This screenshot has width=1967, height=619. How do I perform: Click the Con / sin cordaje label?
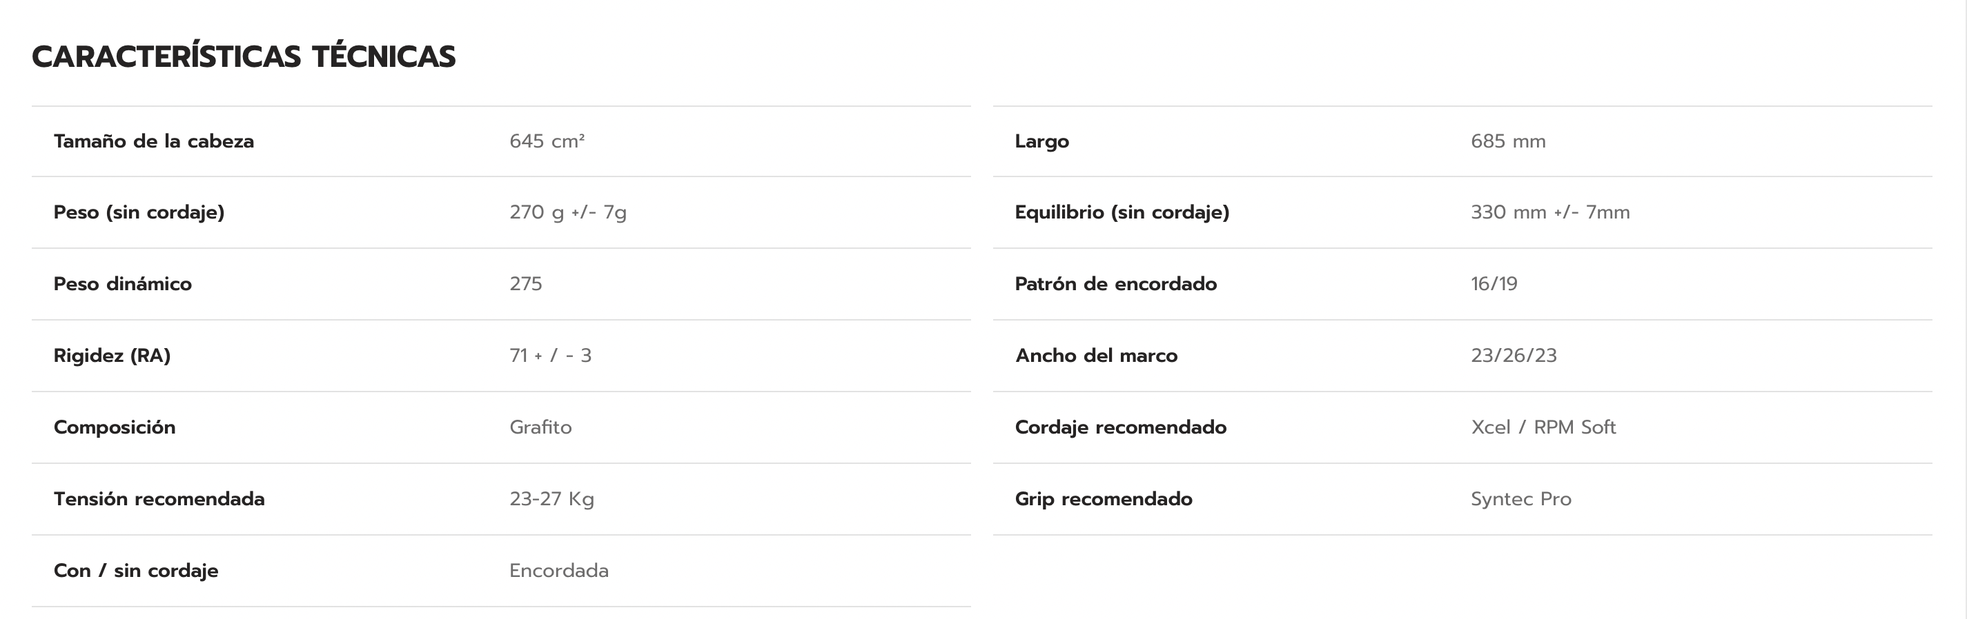136,571
